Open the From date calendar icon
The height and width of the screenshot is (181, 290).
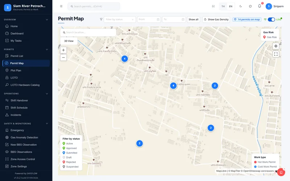tap(158, 20)
